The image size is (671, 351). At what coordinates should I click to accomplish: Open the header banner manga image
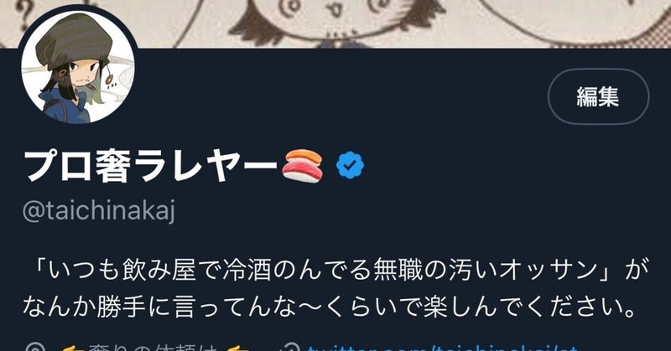(x=335, y=24)
